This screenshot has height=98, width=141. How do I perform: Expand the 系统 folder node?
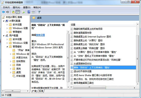point(11,69)
